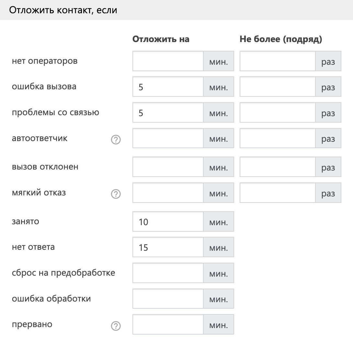Click the автоответчик postpone minutes field
353x341 pixels.
pos(168,138)
